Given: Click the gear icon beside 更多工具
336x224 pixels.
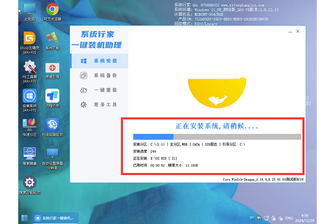Looking at the screenshot, I should click(84, 105).
